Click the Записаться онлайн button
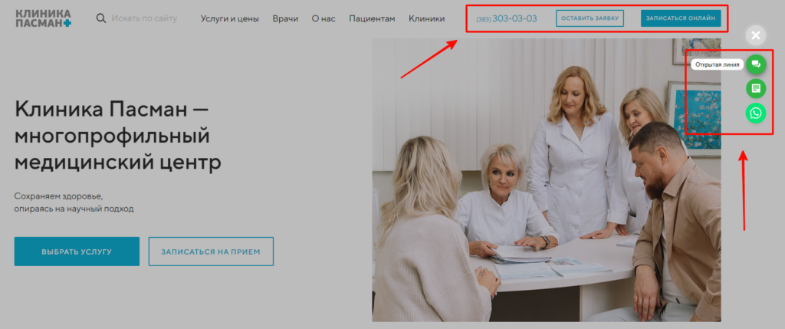Screen dimensions: 785x329 click(681, 18)
